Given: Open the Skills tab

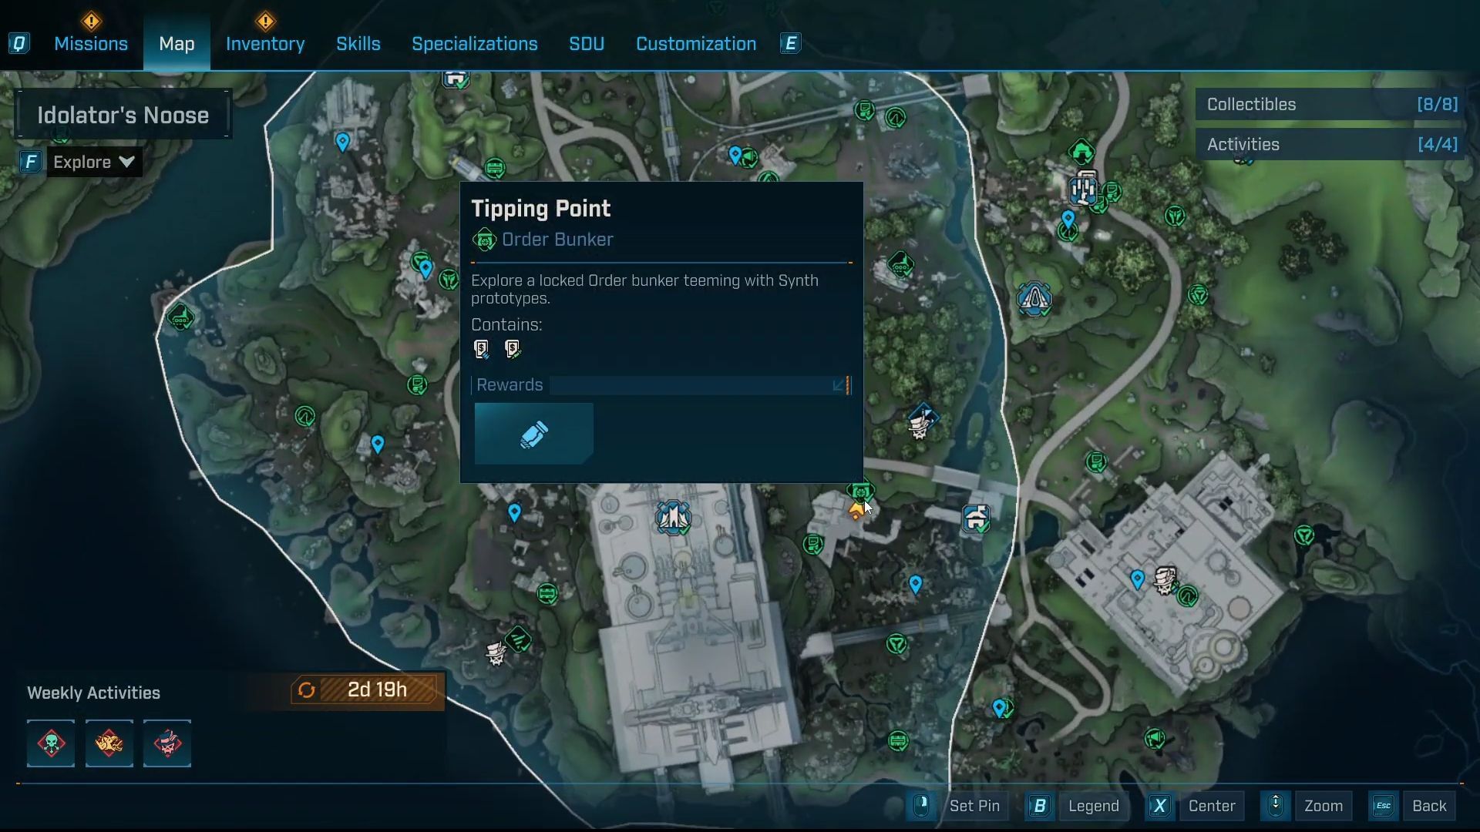Looking at the screenshot, I should pyautogui.click(x=358, y=44).
